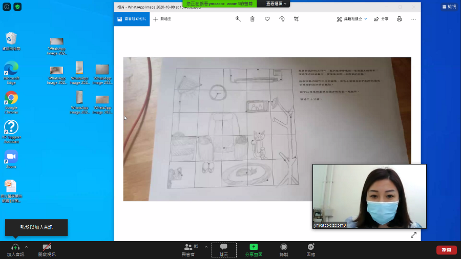Screen dimensions: 461x259
Task: Click the fullscreen expand arrow on the photo
Action: pos(413,235)
